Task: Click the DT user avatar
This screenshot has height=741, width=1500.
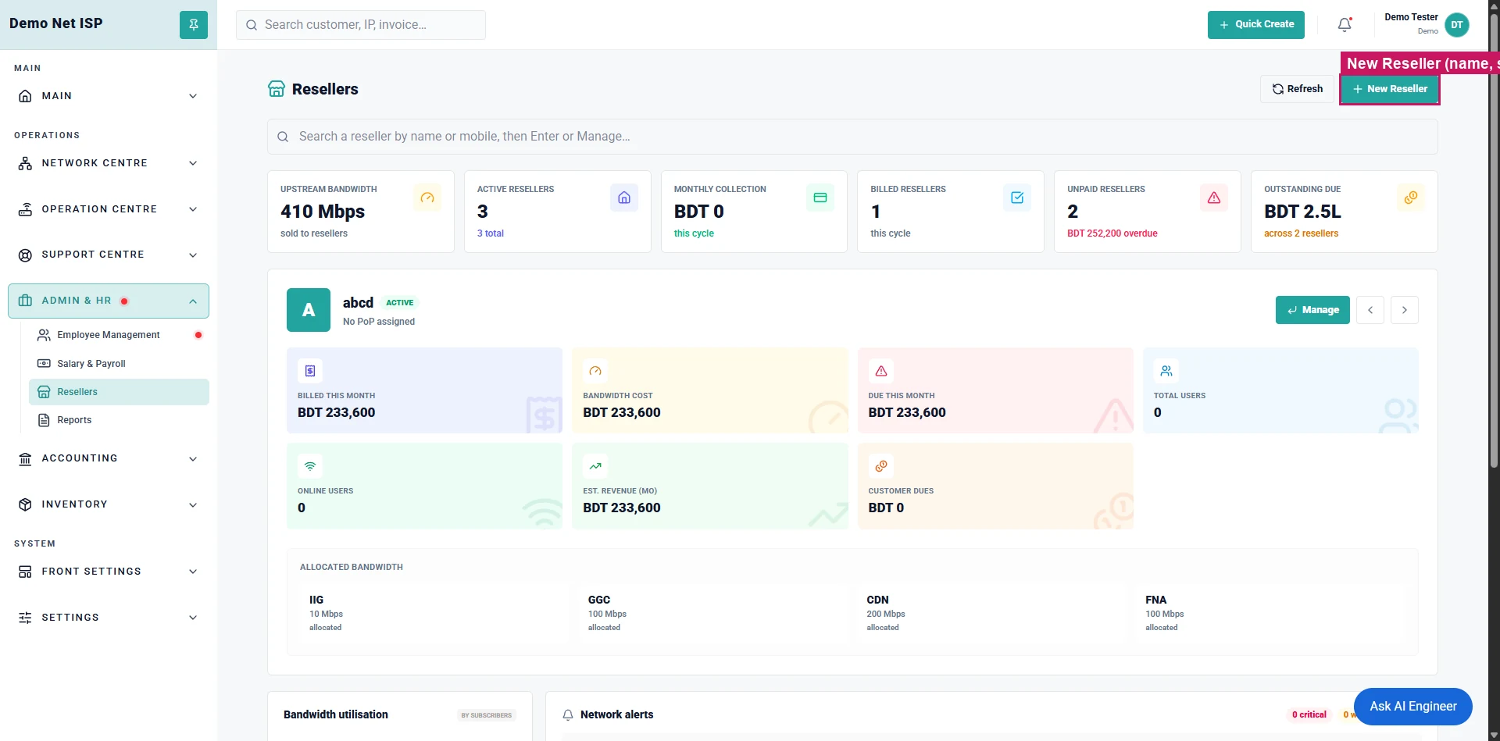Action: (x=1457, y=24)
